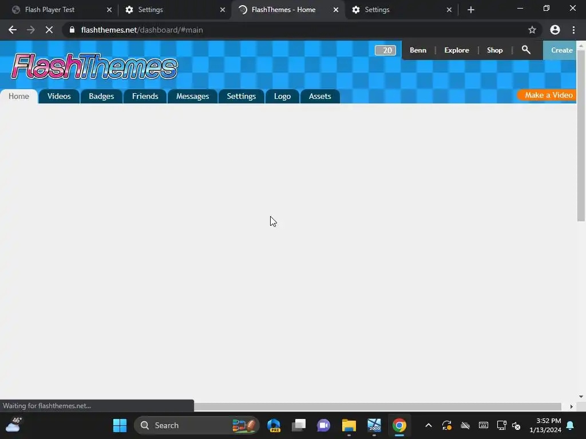
Task: Click the FlashThemes logo
Action: 94,66
